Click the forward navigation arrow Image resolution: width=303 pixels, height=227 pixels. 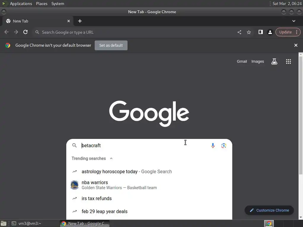click(16, 32)
